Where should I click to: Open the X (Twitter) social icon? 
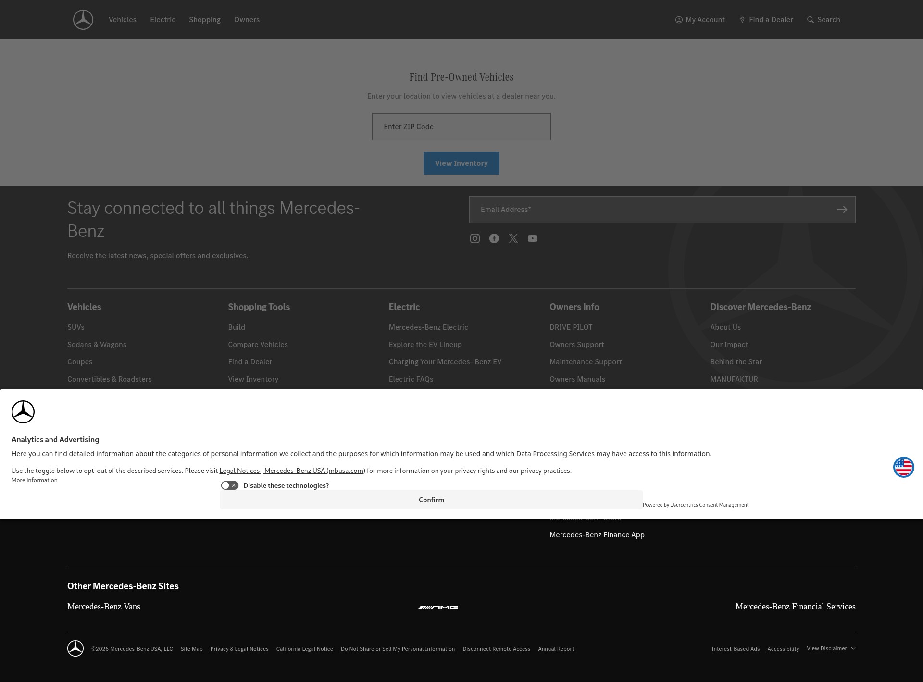513,238
